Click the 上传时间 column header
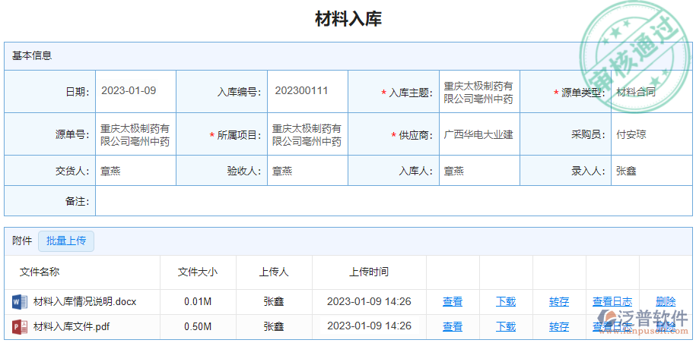The width and height of the screenshot is (696, 343). pyautogui.click(x=369, y=272)
